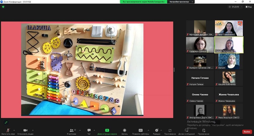The width and height of the screenshot is (254, 136).
Task: Open the Whiteboards button
Action: pos(187,131)
